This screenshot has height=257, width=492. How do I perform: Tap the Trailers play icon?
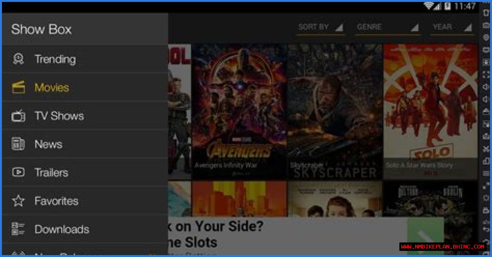(x=18, y=172)
